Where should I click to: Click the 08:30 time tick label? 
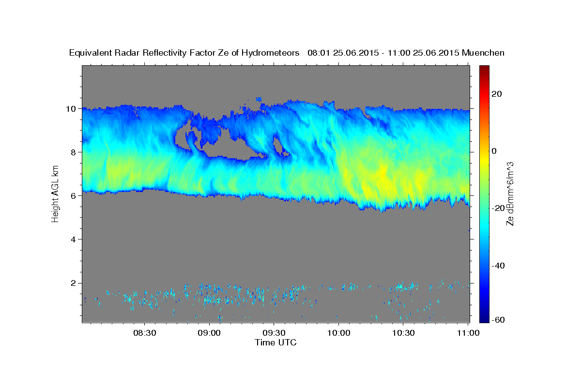[145, 333]
